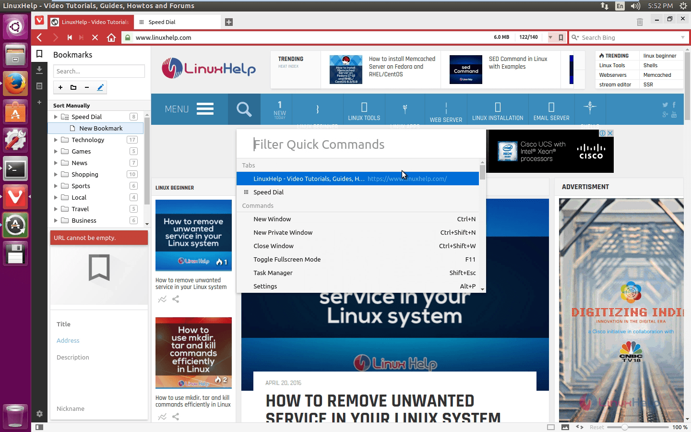Launch Firefox from the Ubuntu dock
This screenshot has height=432, width=691.
15,84
